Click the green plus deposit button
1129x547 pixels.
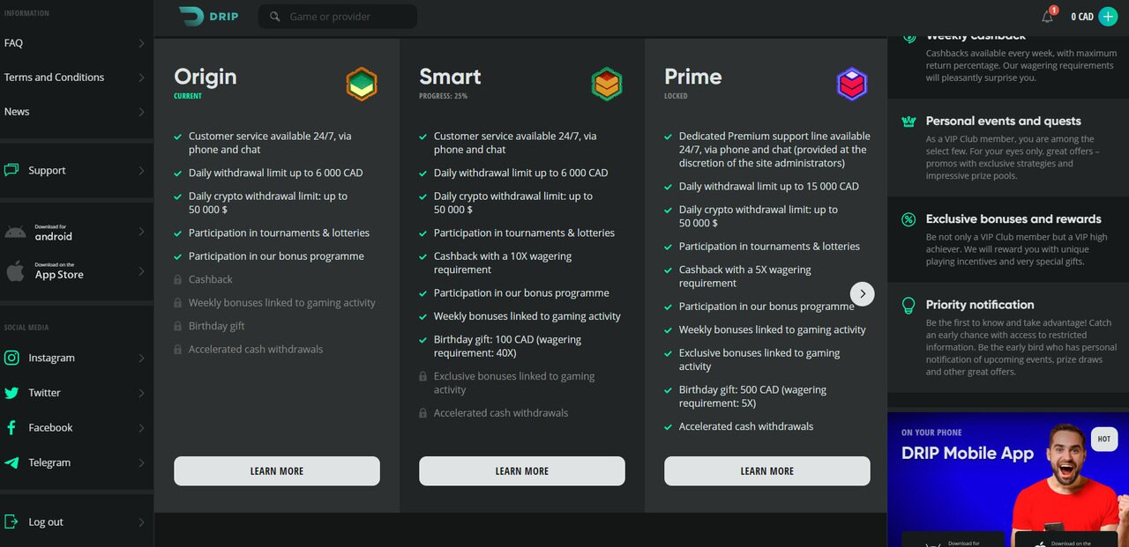[x=1108, y=17]
